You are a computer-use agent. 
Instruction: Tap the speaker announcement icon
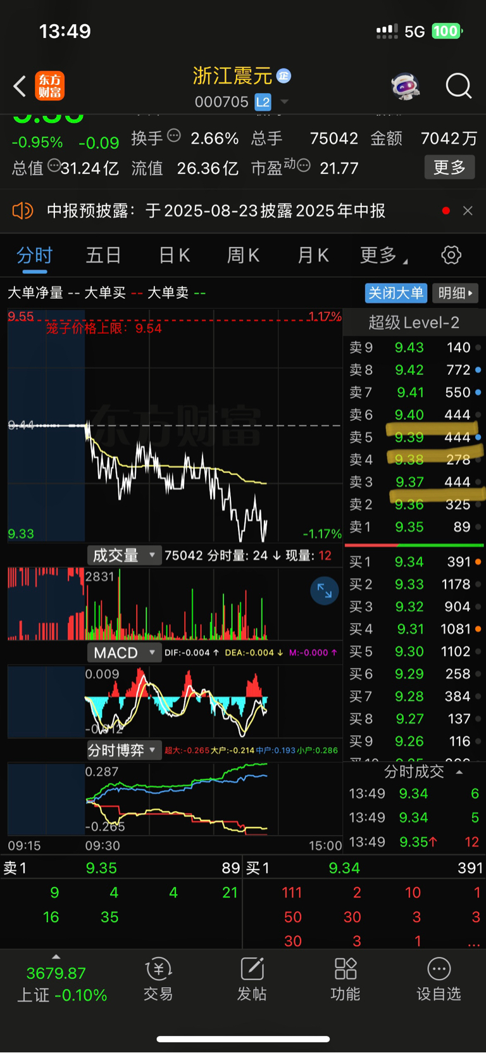click(x=23, y=211)
